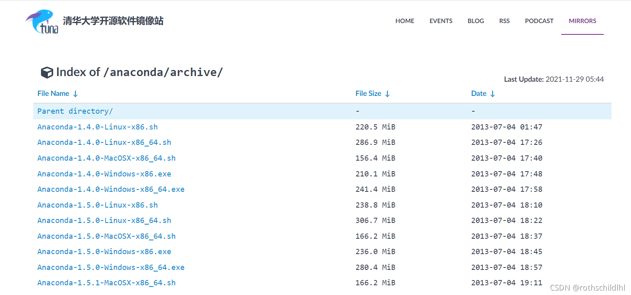Click the date 2013-07-04 19:11

(507, 283)
